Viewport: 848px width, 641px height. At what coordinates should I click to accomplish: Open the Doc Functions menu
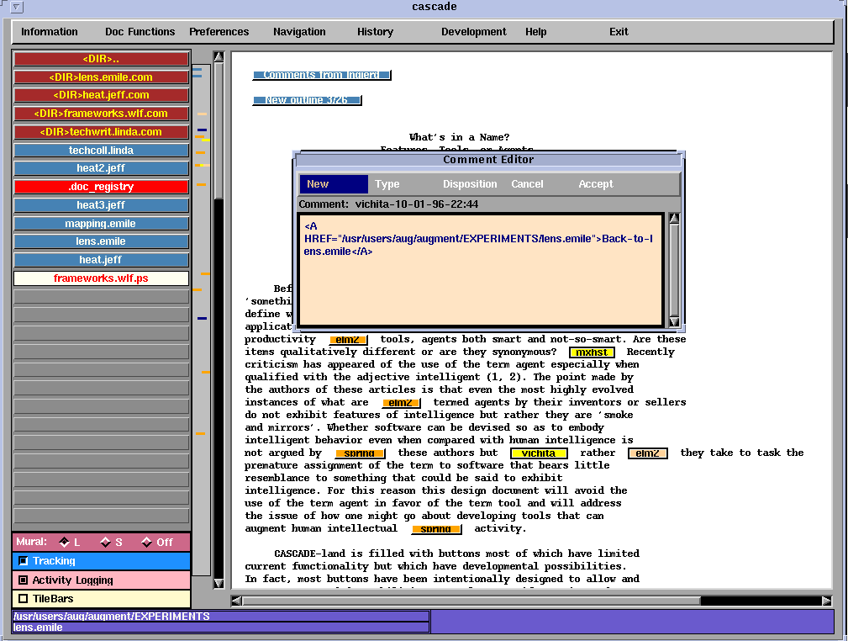coord(140,32)
